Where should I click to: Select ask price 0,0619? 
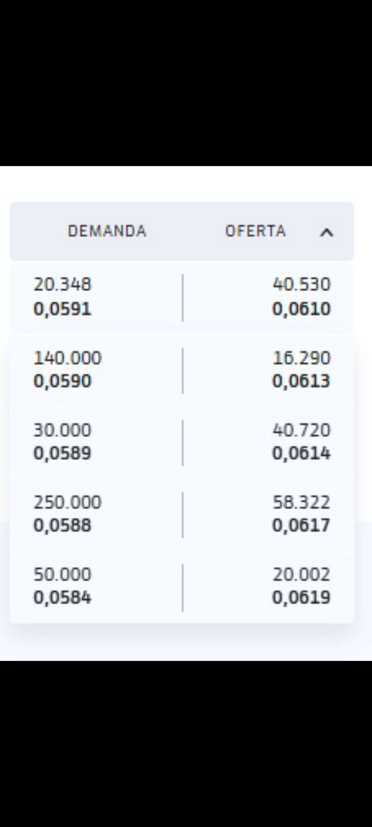[301, 598]
